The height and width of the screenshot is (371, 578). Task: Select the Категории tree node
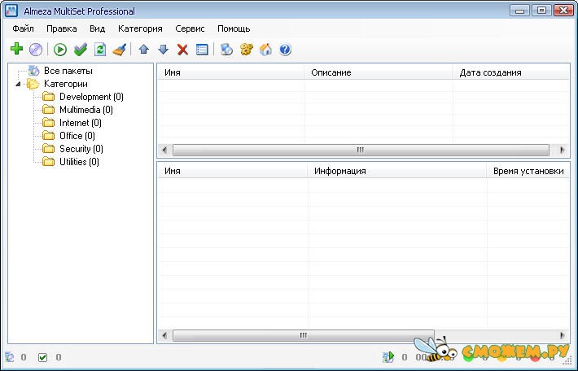66,84
